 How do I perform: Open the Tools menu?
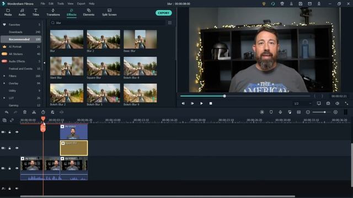coord(61,4)
